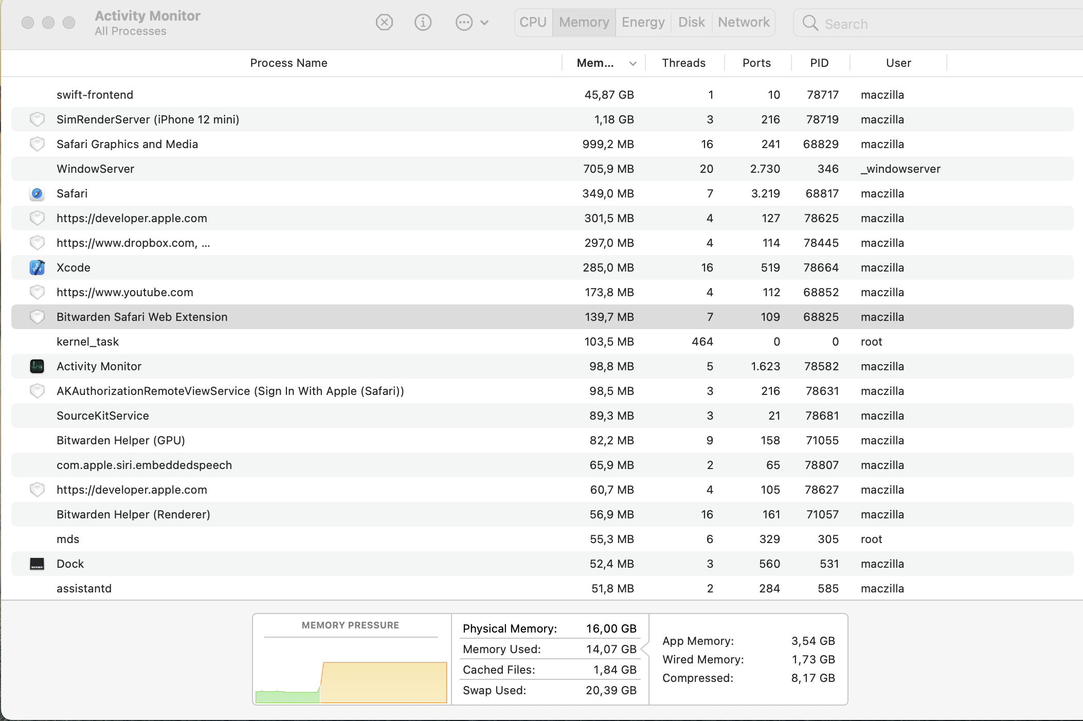The image size is (1083, 721).
Task: Click the Safari compass icon
Action: 37,194
